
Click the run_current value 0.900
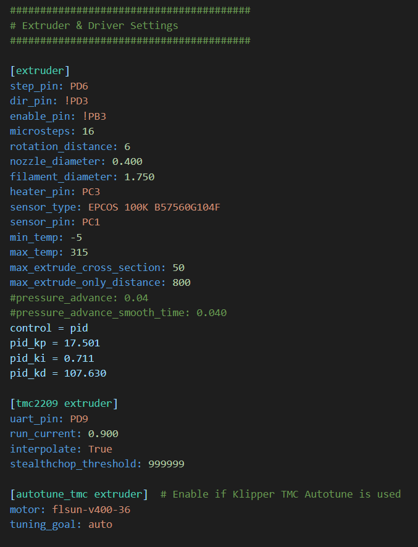[103, 434]
